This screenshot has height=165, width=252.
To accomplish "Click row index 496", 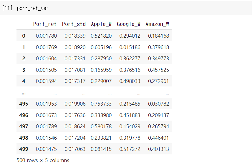I will coord(24,115).
